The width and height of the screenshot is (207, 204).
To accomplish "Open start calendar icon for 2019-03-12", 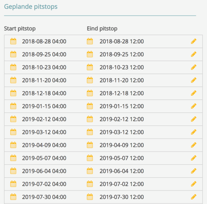I will (x=13, y=132).
